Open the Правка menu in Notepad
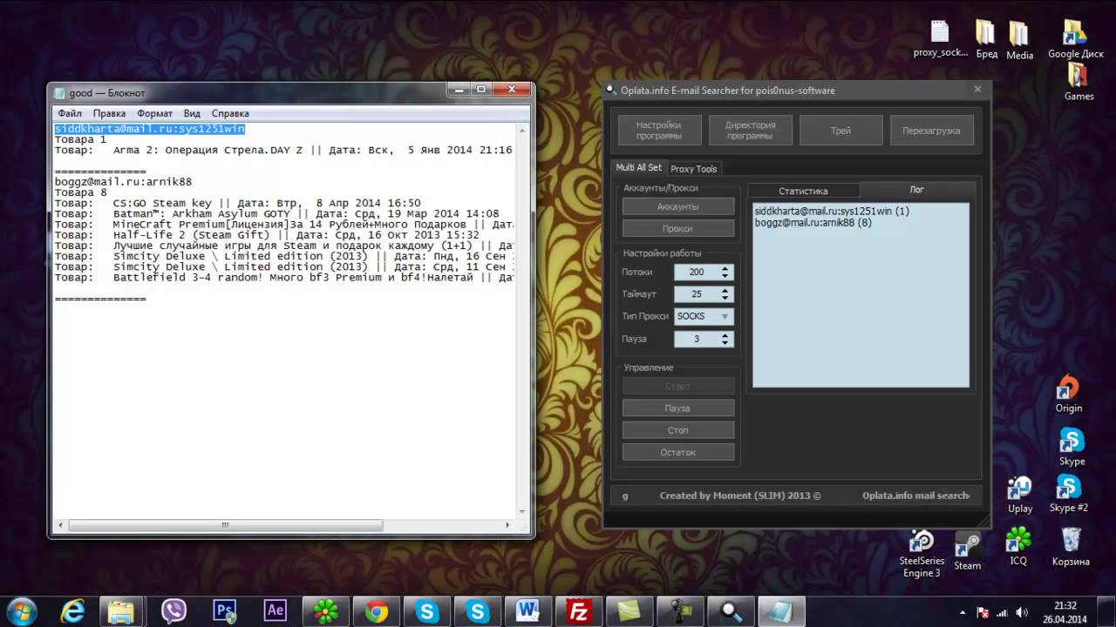Viewport: 1116px width, 627px height. click(x=109, y=113)
